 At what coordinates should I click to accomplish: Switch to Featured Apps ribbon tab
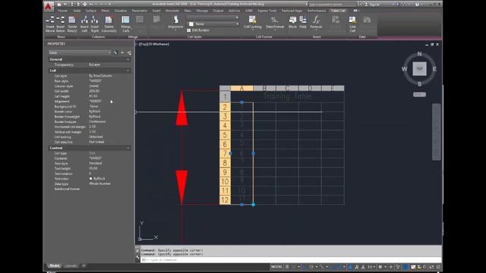(x=292, y=11)
